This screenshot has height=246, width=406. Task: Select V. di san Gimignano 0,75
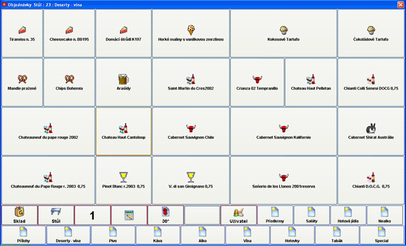click(191, 181)
